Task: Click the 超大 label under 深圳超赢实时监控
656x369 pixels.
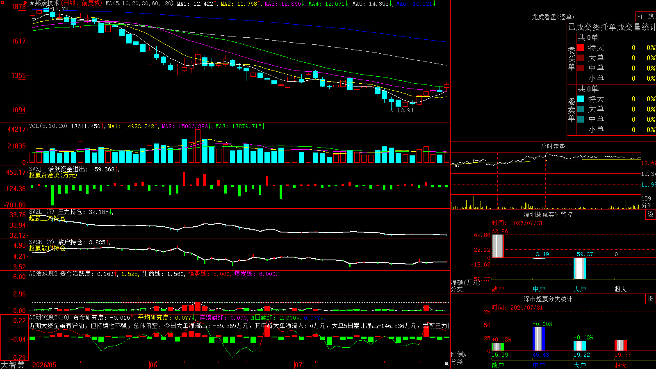Action: [x=621, y=289]
